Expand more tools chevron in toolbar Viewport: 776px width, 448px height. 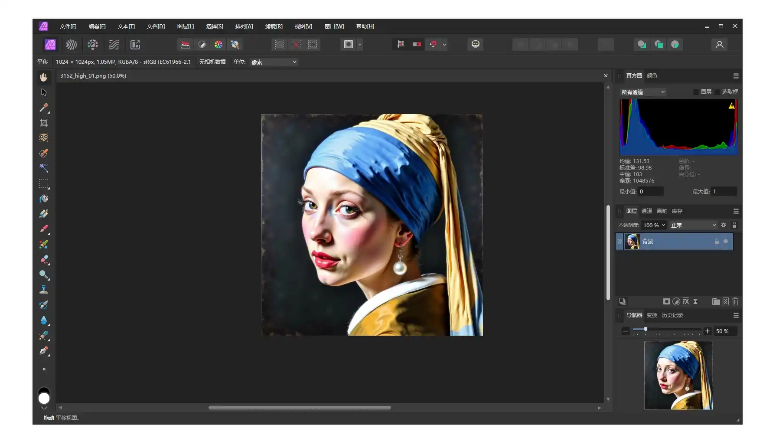(44, 369)
